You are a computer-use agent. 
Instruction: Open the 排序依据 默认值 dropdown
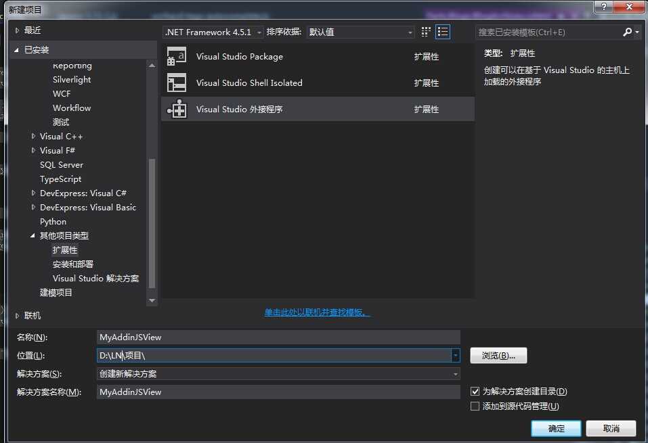[x=360, y=32]
